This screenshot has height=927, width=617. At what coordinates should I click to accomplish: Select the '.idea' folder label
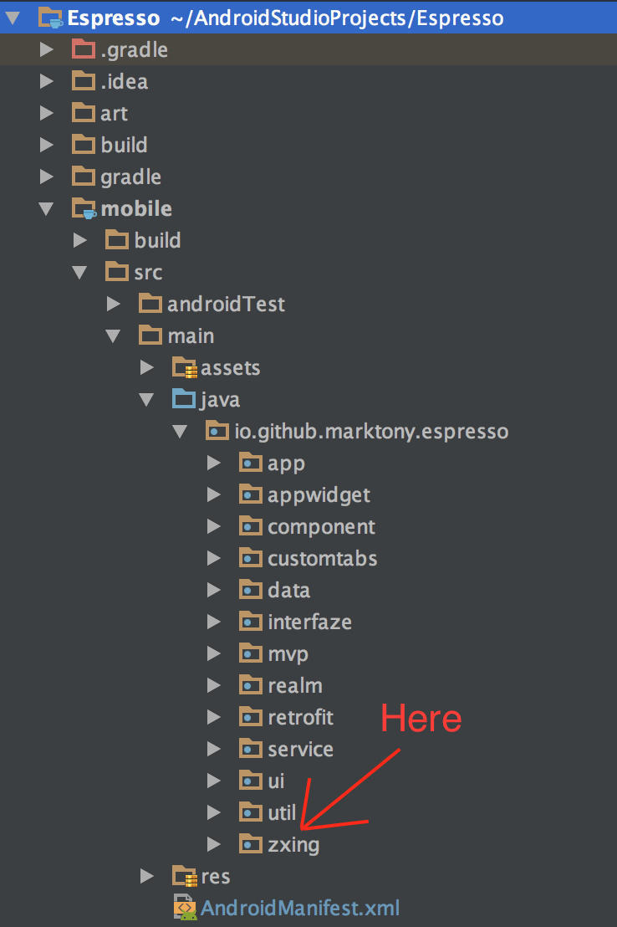124,81
